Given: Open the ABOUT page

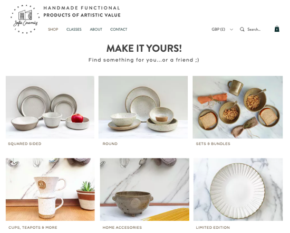Looking at the screenshot, I should 96,29.
